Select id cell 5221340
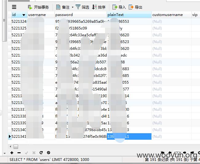This screenshot has width=200, height=164. 19,130
